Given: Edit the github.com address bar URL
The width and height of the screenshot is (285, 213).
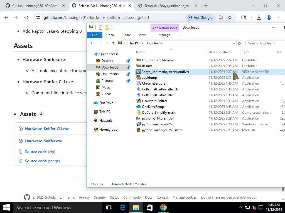Looking at the screenshot, I should pos(96,17).
